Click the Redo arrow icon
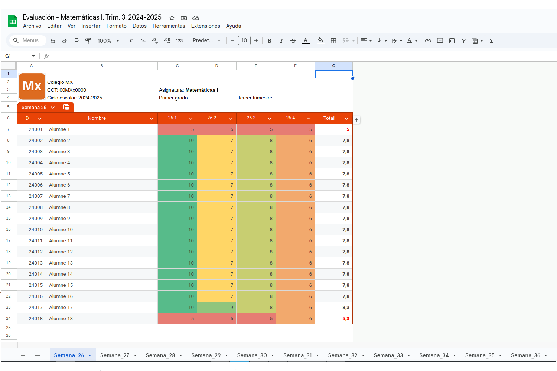The image size is (557, 371). pos(65,41)
